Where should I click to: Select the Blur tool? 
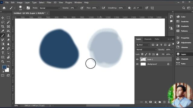pyautogui.click(x=8, y=44)
